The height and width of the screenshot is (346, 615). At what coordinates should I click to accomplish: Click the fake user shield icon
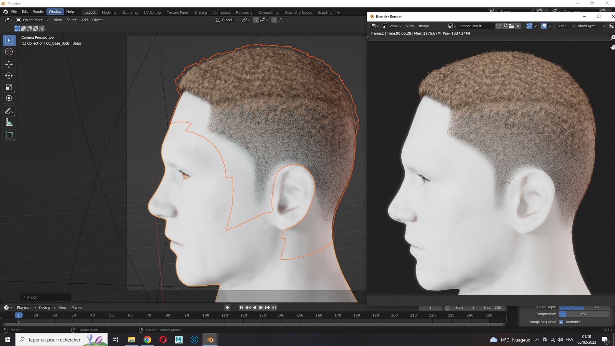click(499, 26)
